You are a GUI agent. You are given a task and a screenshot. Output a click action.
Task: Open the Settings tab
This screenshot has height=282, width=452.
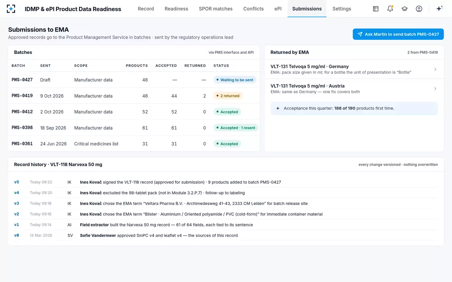tap(342, 9)
